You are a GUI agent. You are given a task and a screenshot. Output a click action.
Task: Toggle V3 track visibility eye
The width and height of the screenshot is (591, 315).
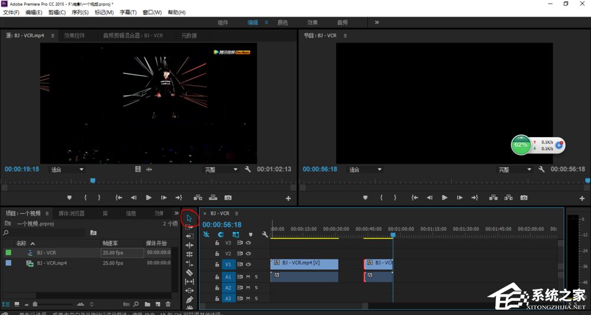click(x=248, y=243)
